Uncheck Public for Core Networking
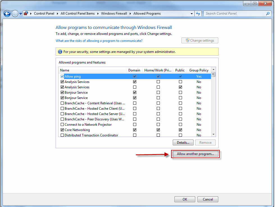Viewport: 275px width, 207px height. click(x=180, y=130)
